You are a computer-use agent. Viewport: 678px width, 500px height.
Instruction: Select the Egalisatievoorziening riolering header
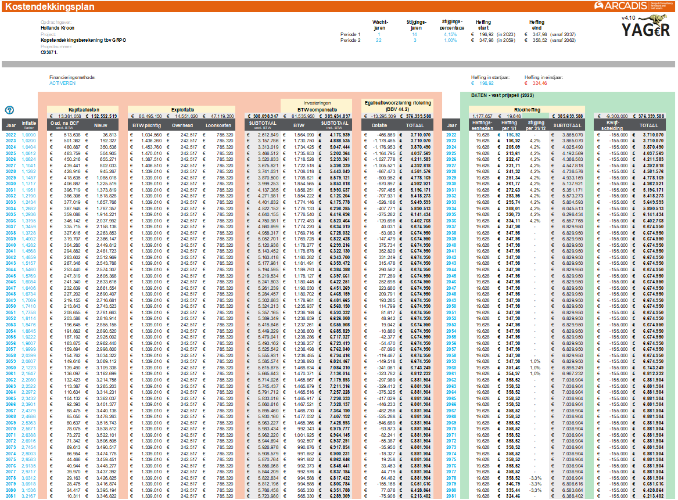(397, 105)
